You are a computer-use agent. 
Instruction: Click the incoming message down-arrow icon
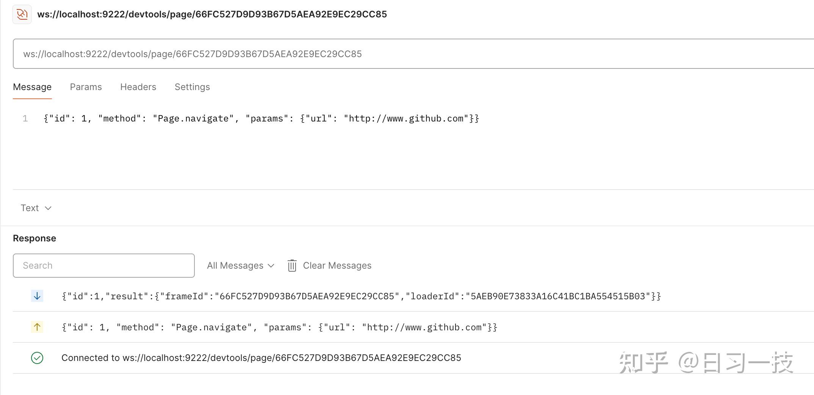(x=37, y=296)
